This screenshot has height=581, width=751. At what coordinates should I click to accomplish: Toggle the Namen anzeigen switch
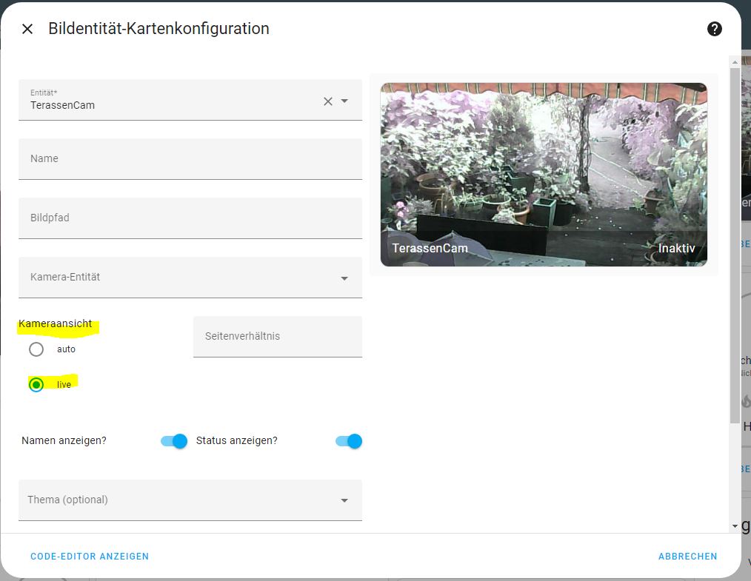[x=175, y=441]
